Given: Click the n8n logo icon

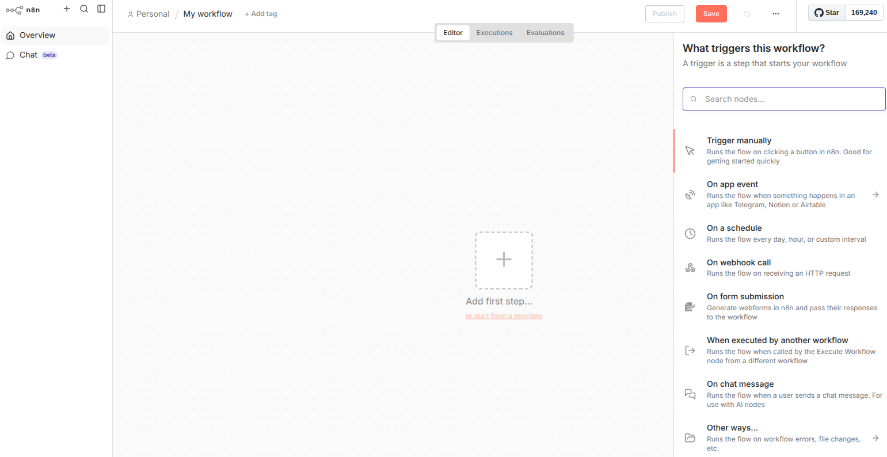Looking at the screenshot, I should 14,10.
